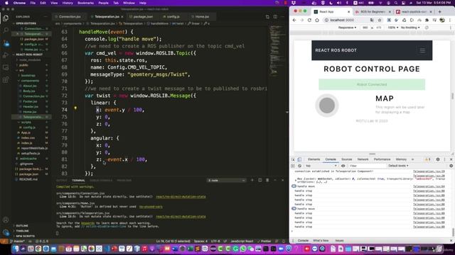455x255 pixels.
Task: Open the Responsive device dropdown
Action: click(347, 28)
